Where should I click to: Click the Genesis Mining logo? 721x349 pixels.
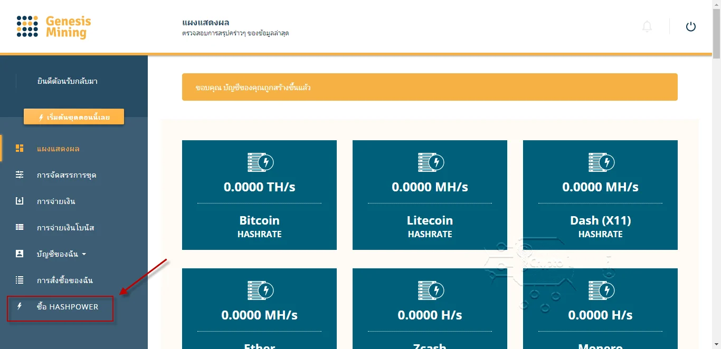tap(54, 27)
